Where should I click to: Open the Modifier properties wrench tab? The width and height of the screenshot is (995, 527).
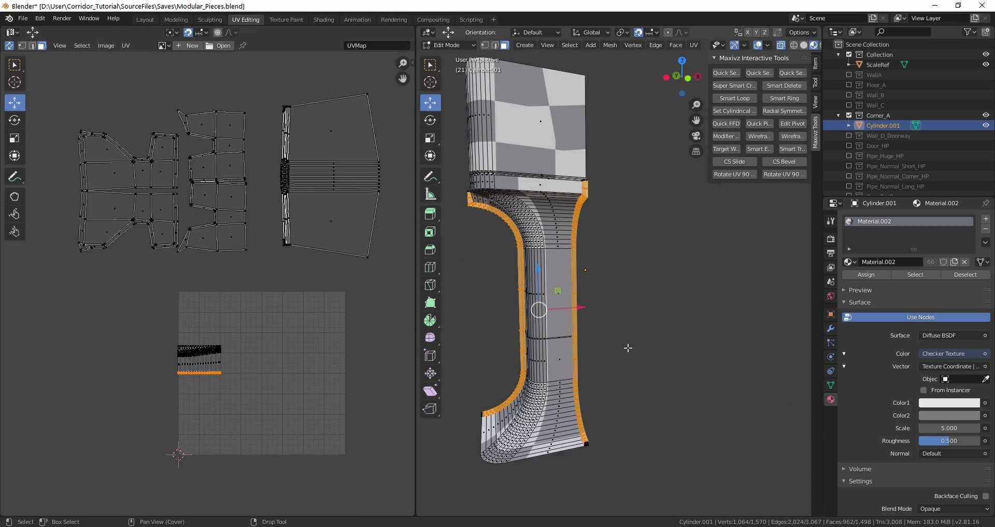pos(831,328)
